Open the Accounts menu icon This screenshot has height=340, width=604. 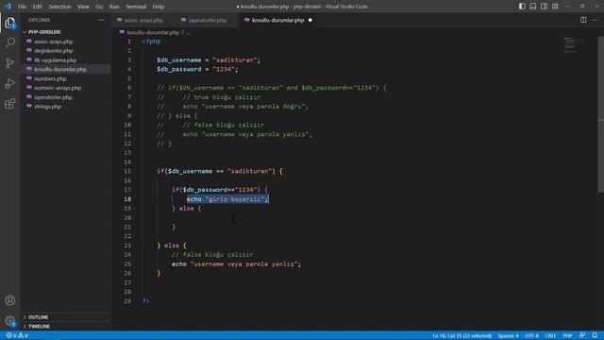10,300
